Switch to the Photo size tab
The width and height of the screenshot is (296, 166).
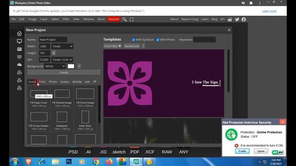pos(53,82)
